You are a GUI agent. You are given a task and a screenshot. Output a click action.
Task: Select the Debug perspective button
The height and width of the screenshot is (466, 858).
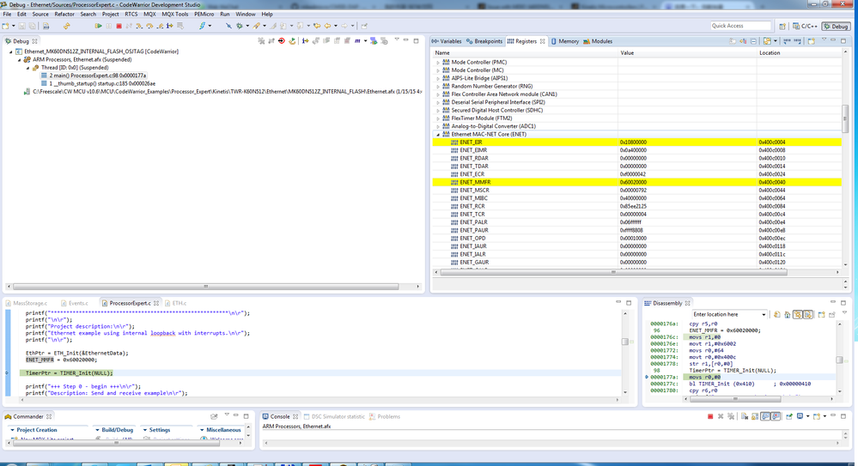pyautogui.click(x=836, y=26)
